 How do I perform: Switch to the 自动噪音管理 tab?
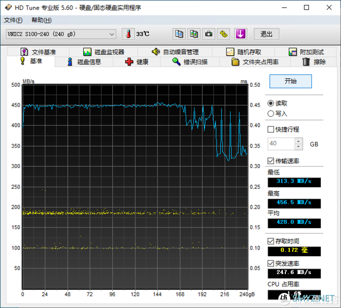click(175, 52)
